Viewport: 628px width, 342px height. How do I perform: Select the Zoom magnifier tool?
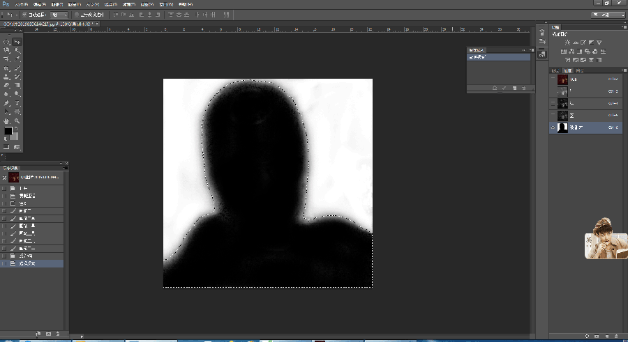coord(17,121)
